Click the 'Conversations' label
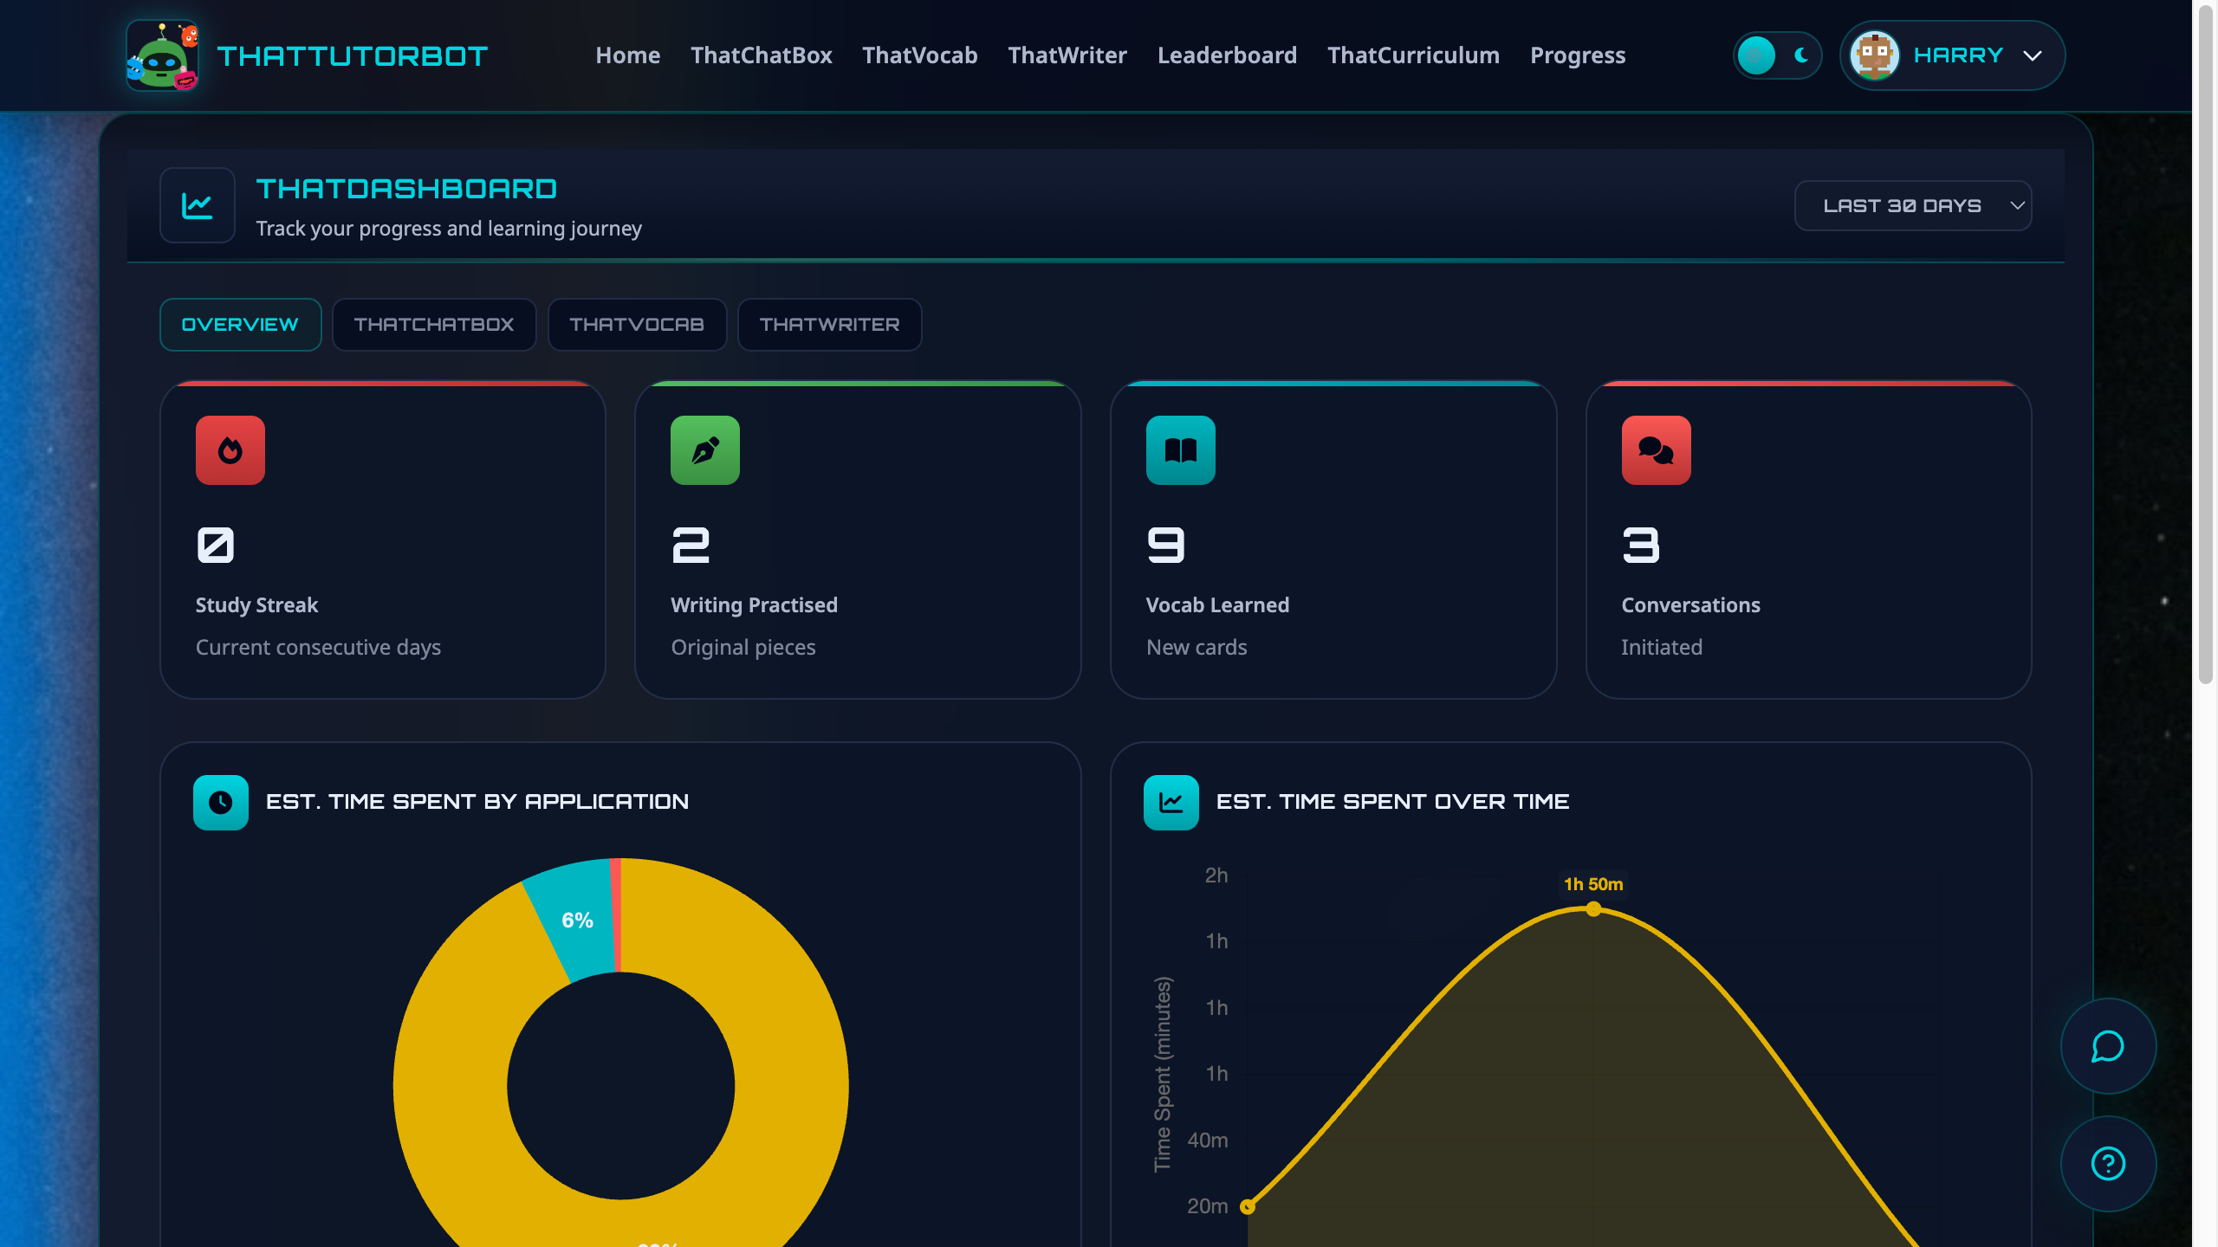Viewport: 2218px width, 1247px height. pyautogui.click(x=1690, y=605)
